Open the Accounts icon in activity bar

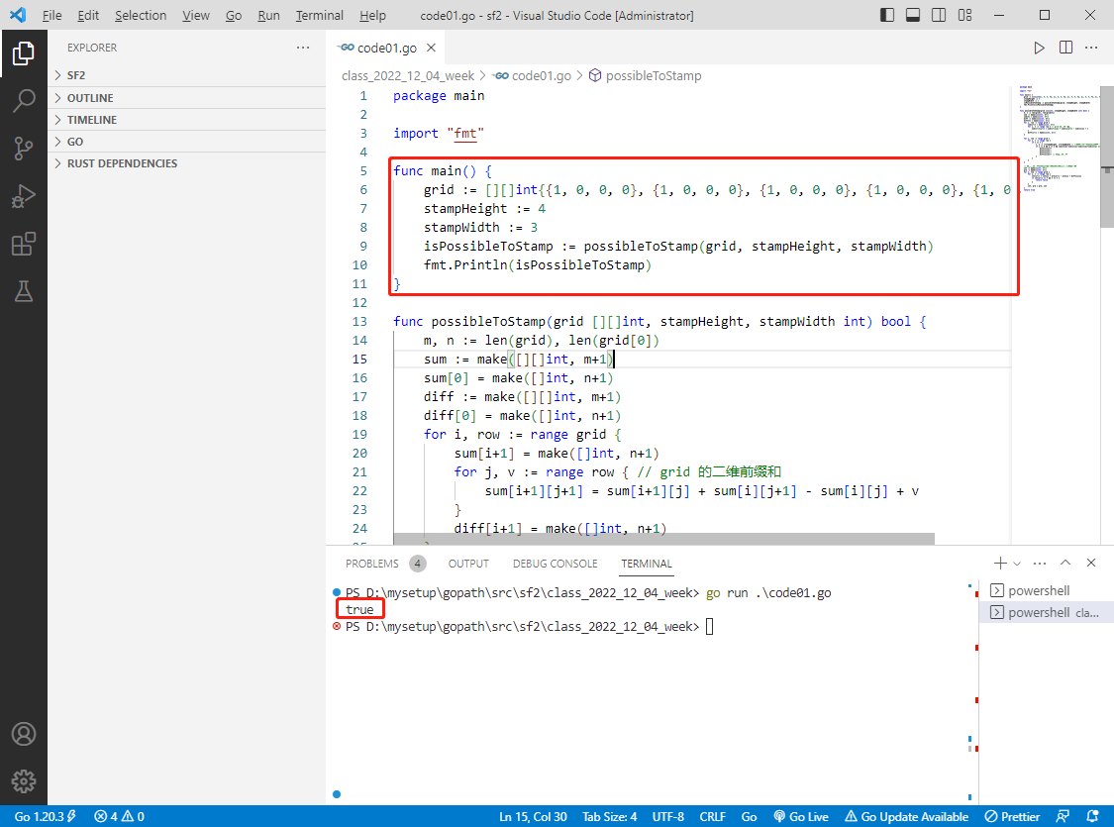coord(24,734)
